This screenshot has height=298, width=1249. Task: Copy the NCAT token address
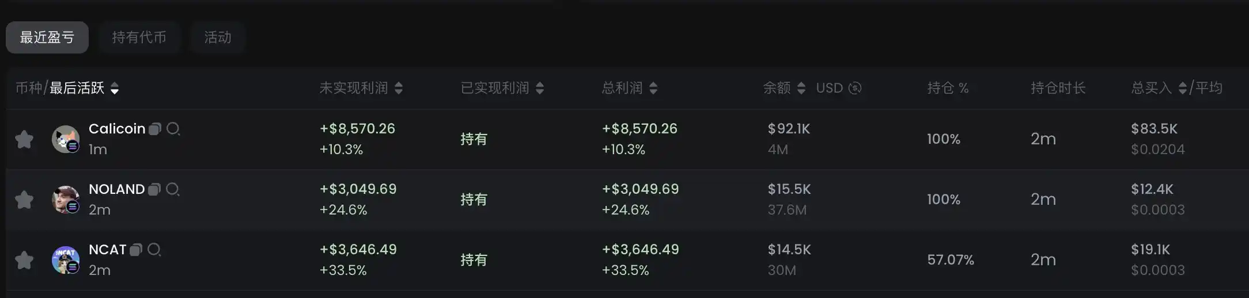pyautogui.click(x=136, y=250)
